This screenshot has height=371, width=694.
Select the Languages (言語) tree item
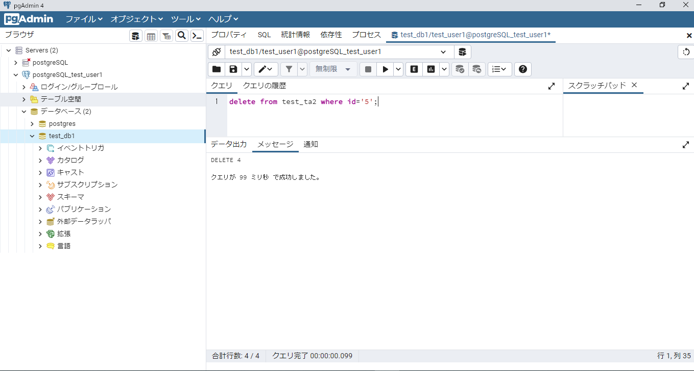point(64,246)
